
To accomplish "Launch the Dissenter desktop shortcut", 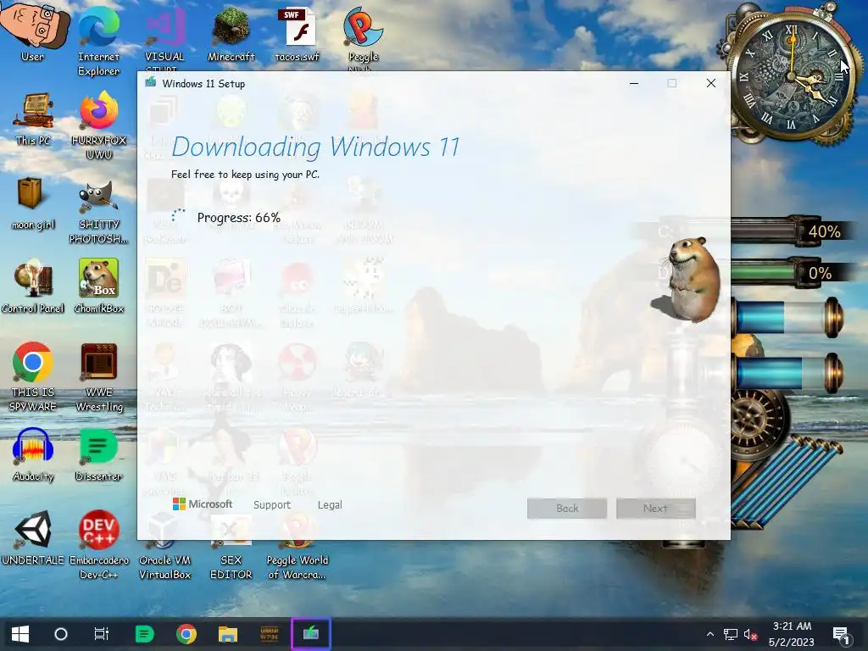I will [x=98, y=455].
